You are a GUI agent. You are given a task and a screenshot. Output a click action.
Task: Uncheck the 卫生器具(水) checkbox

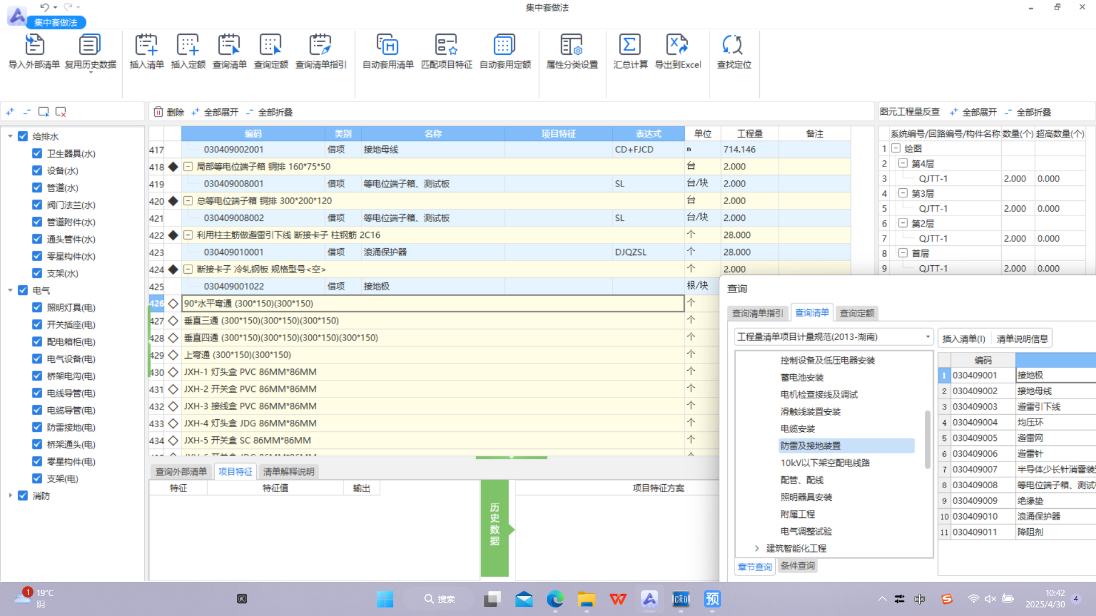37,153
